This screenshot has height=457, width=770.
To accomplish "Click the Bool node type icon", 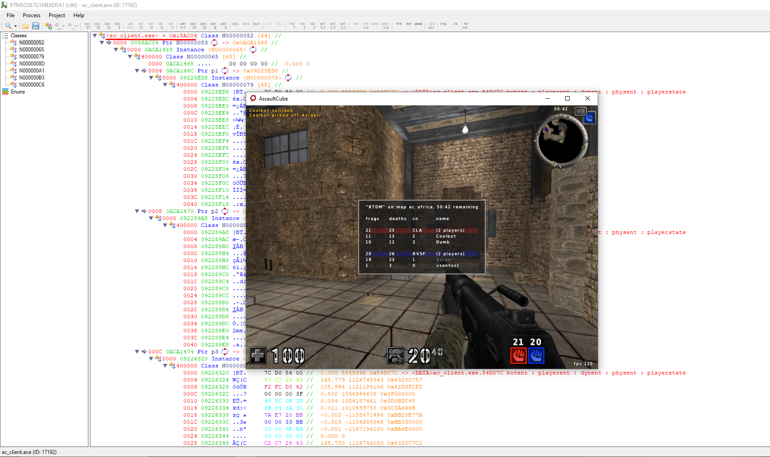I will click(236, 25).
